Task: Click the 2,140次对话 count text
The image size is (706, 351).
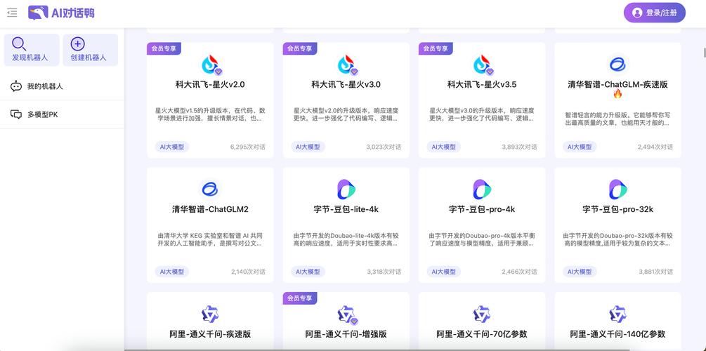Action: click(248, 272)
